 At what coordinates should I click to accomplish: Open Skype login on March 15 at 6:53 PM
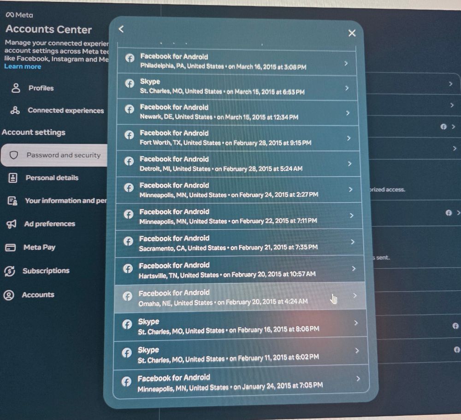[237, 86]
